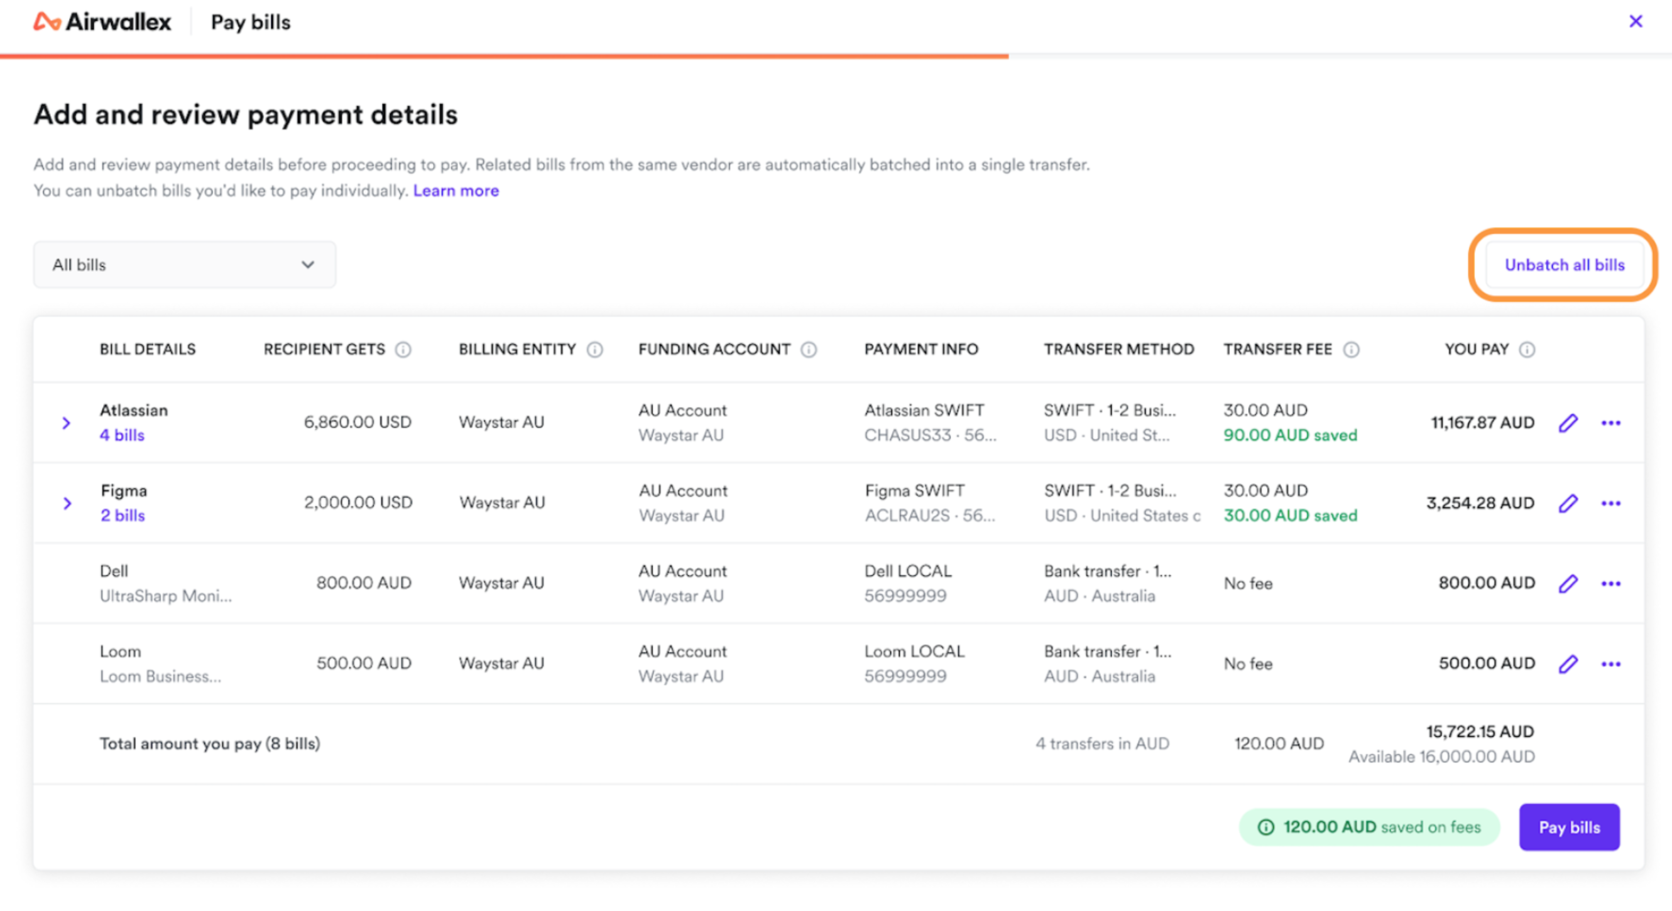Open more options for Atlassian row
This screenshot has height=911, width=1672.
pos(1611,423)
